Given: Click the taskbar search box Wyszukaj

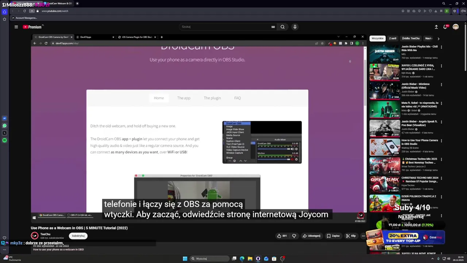Looking at the screenshot, I should pyautogui.click(x=209, y=259).
